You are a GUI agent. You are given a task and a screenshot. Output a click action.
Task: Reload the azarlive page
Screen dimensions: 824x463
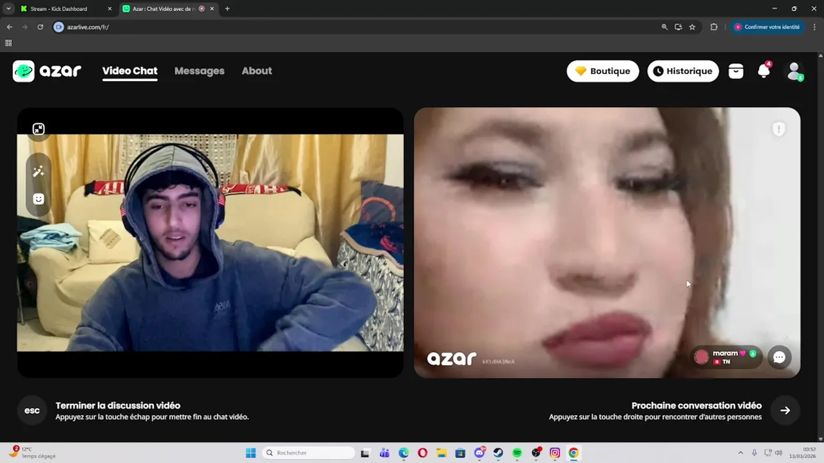(x=40, y=27)
